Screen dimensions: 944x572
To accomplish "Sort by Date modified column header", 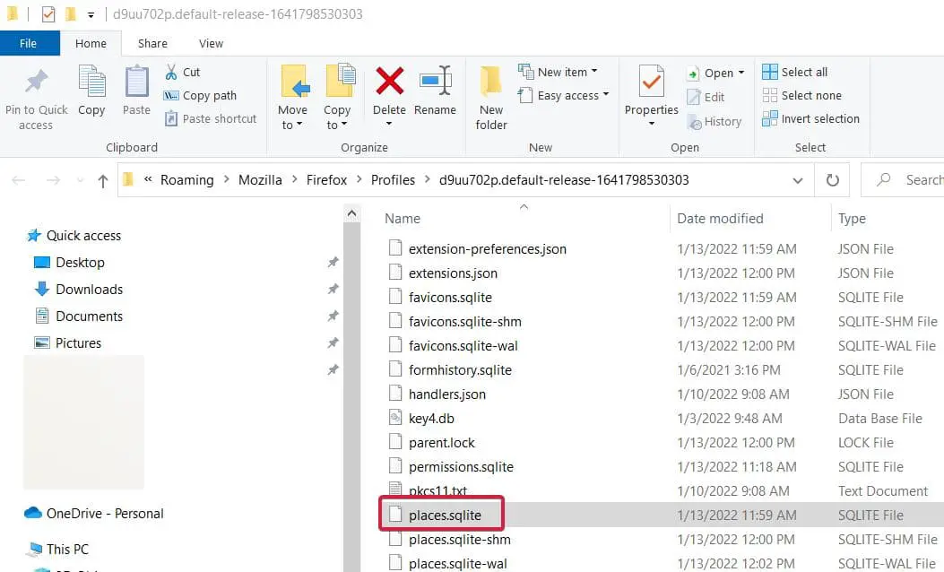I will 720,219.
